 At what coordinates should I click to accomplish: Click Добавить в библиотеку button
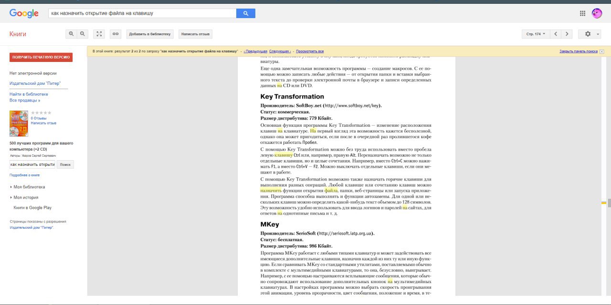(150, 34)
